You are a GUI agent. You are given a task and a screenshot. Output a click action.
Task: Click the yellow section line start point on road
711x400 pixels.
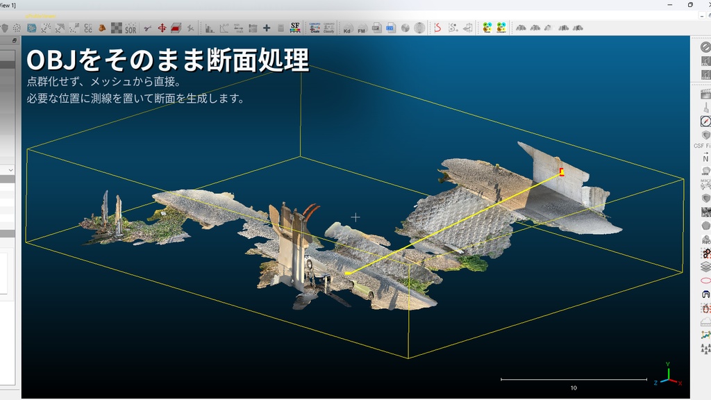(x=348, y=273)
